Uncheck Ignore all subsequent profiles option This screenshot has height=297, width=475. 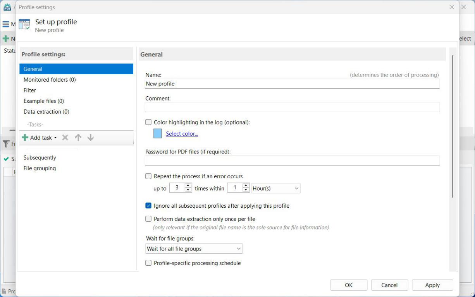click(148, 206)
